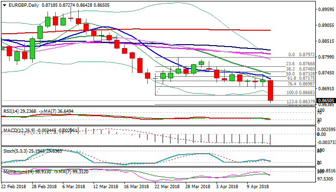
Task: Click the large red candle at far right
Action: click(270, 91)
